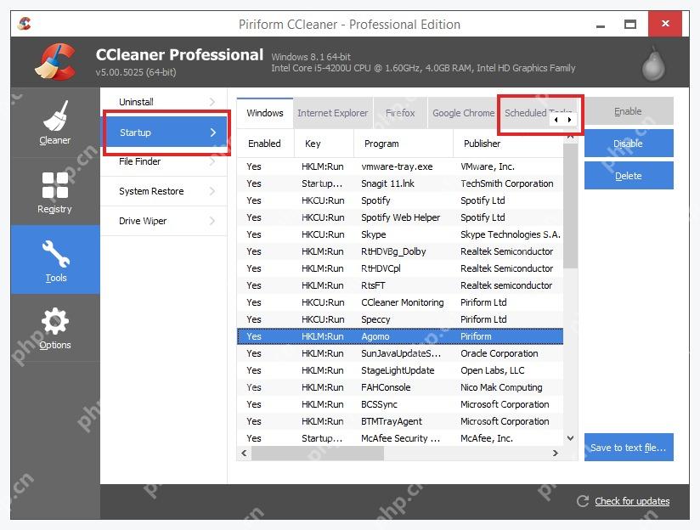700x530 pixels.
Task: Click the refresh icon beside Check for updates
Action: (582, 501)
